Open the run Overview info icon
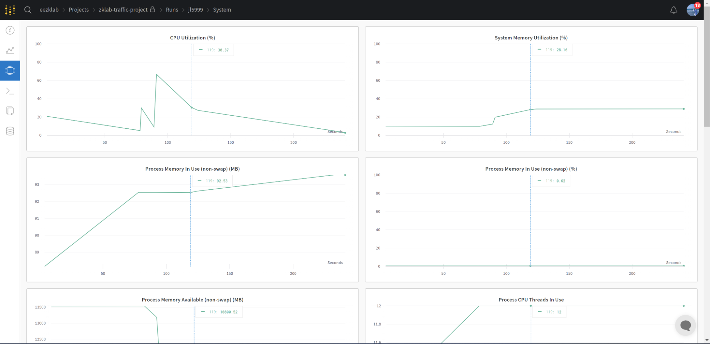 pyautogui.click(x=10, y=30)
